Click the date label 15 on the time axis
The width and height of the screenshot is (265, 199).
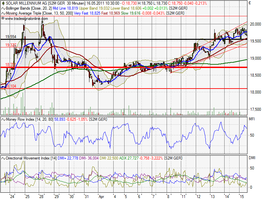tap(242, 196)
